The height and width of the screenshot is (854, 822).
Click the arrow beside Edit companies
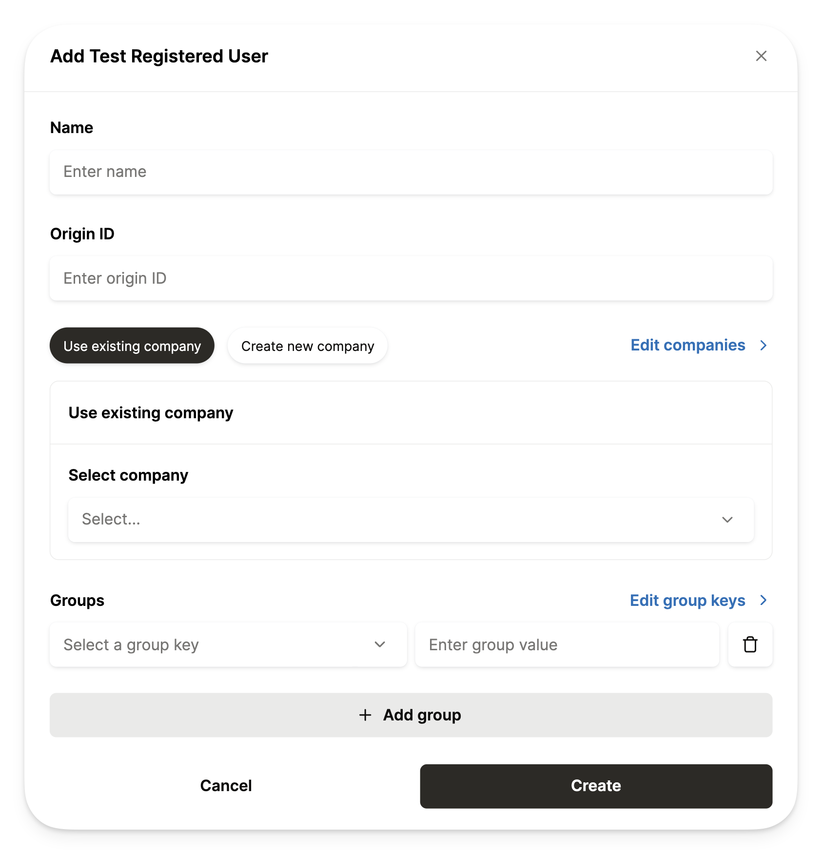763,345
